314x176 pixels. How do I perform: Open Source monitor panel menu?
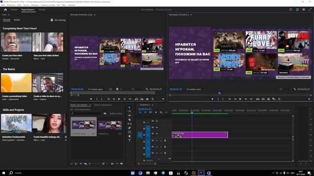tap(95, 15)
